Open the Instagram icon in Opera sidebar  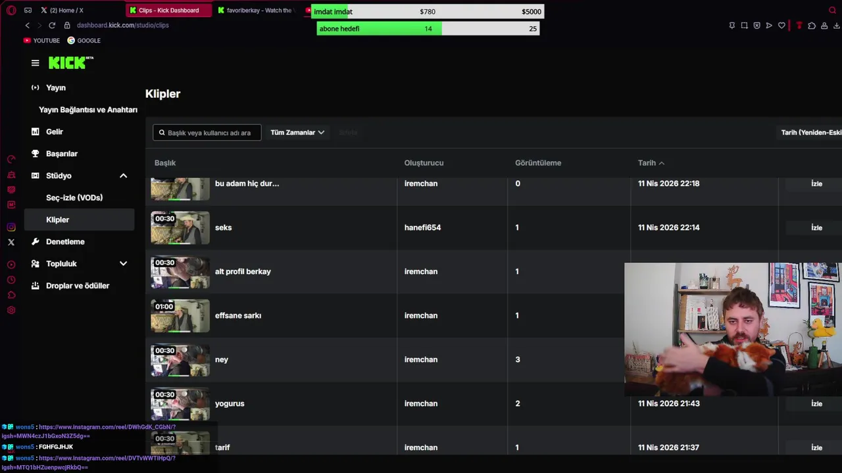click(11, 227)
